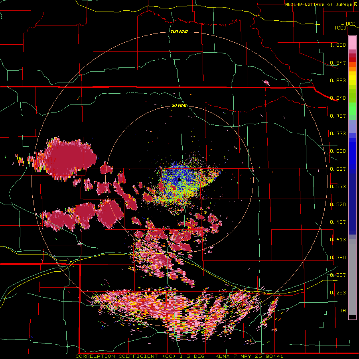Click the black radar site dot at center

pos(179,179)
